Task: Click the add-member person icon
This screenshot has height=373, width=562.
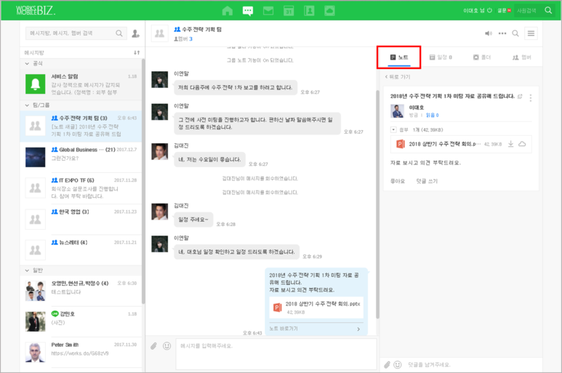Action: pos(135,33)
